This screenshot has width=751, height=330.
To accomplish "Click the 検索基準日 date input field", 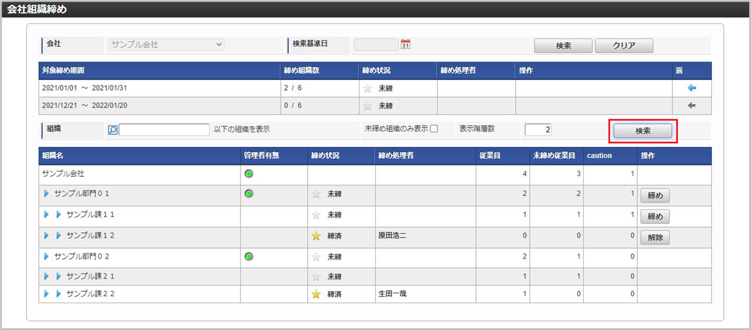I will [376, 44].
